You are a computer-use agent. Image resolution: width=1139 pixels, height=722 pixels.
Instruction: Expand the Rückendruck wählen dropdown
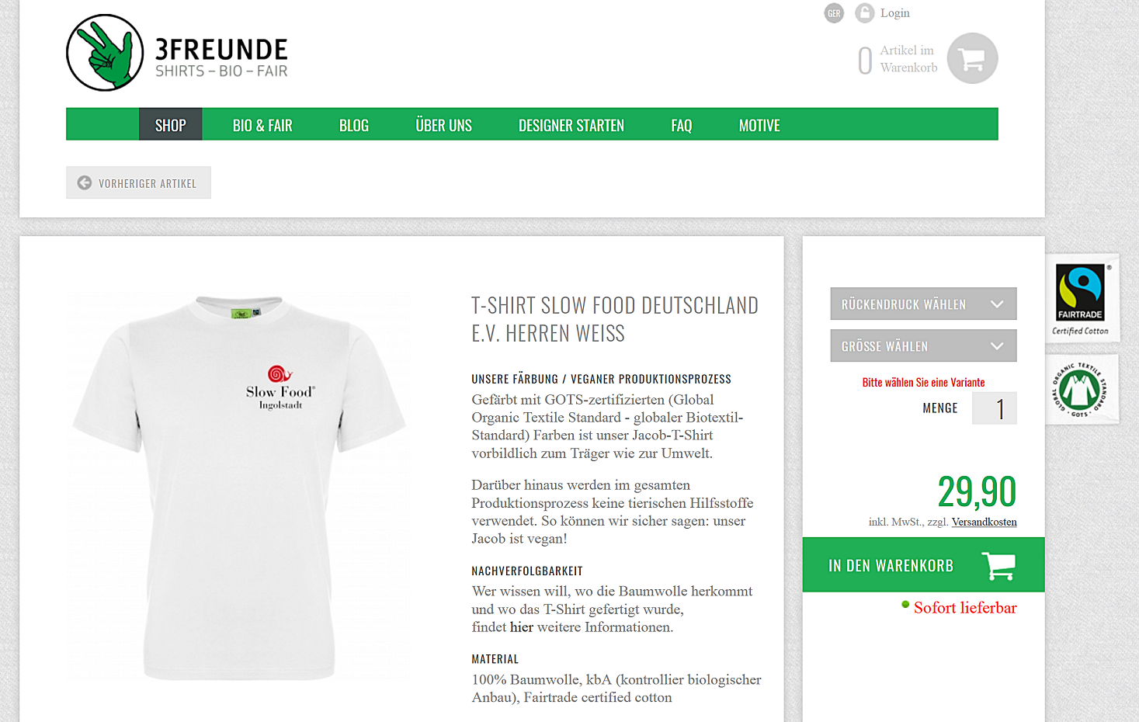923,304
